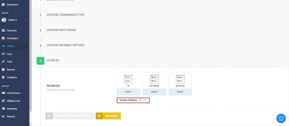Open Marketing menu item
The width and height of the screenshot is (289, 126).
click(x=12, y=109)
